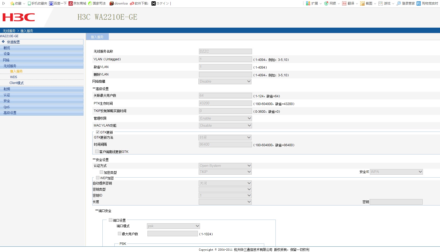
Task: Click the 网银 shield icon
Action: point(326,3)
